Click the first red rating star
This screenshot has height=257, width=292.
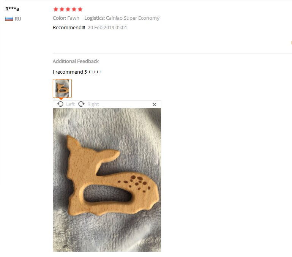tap(56, 9)
